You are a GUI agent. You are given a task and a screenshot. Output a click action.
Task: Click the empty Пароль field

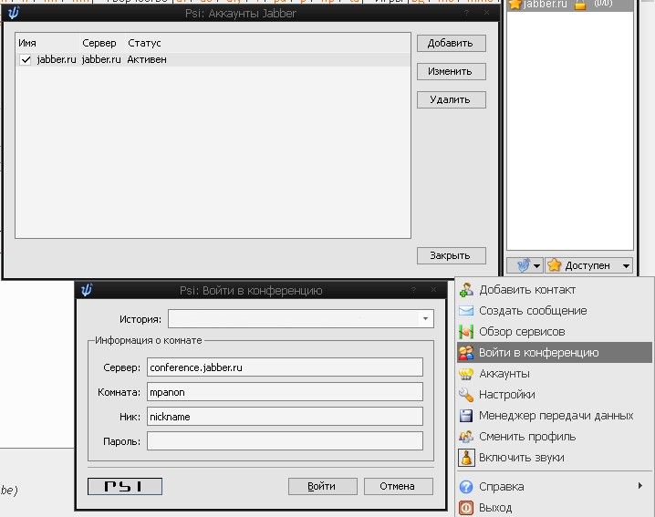coord(285,441)
